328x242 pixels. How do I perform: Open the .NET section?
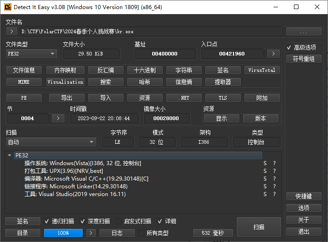pyautogui.click(x=184, y=98)
